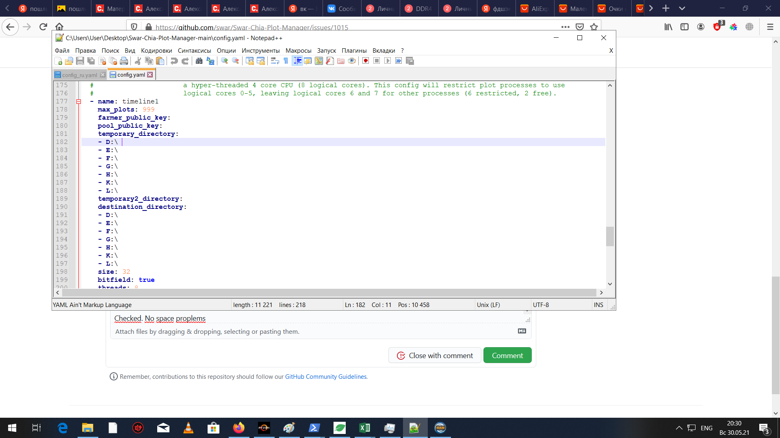Submit the comment with the Comment button

click(x=507, y=355)
